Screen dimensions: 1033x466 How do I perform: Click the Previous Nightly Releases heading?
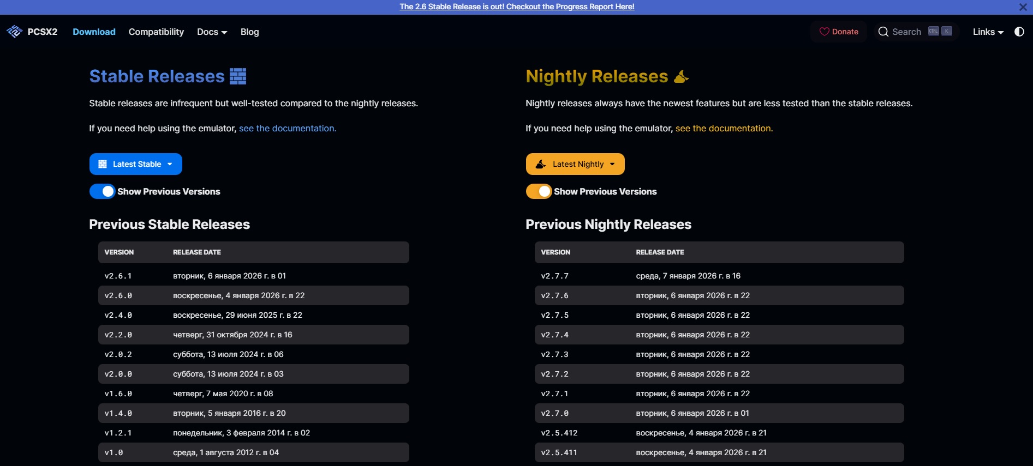pyautogui.click(x=608, y=225)
